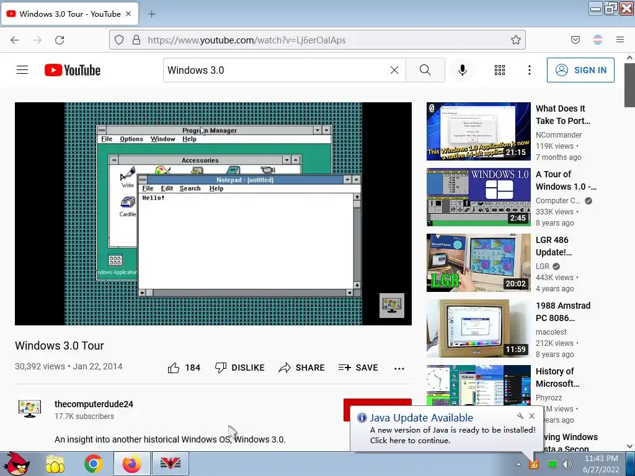Viewport: 635px width, 476px height.
Task: Click the DISLIKE button
Action: click(x=240, y=368)
